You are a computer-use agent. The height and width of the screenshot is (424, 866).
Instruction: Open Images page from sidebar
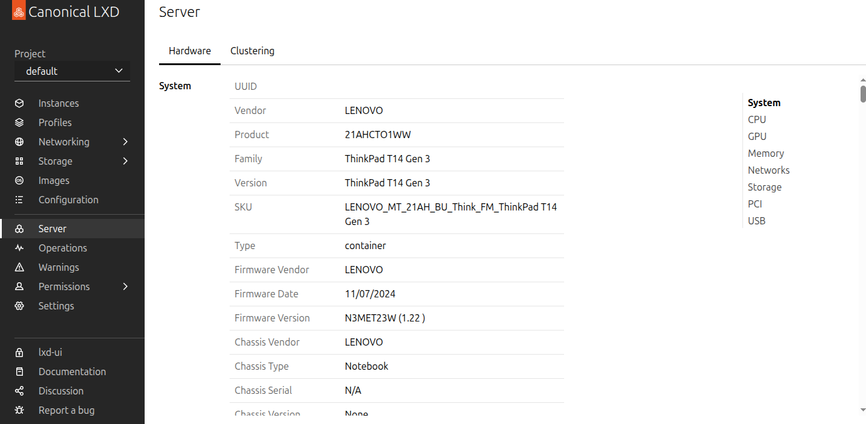(54, 180)
